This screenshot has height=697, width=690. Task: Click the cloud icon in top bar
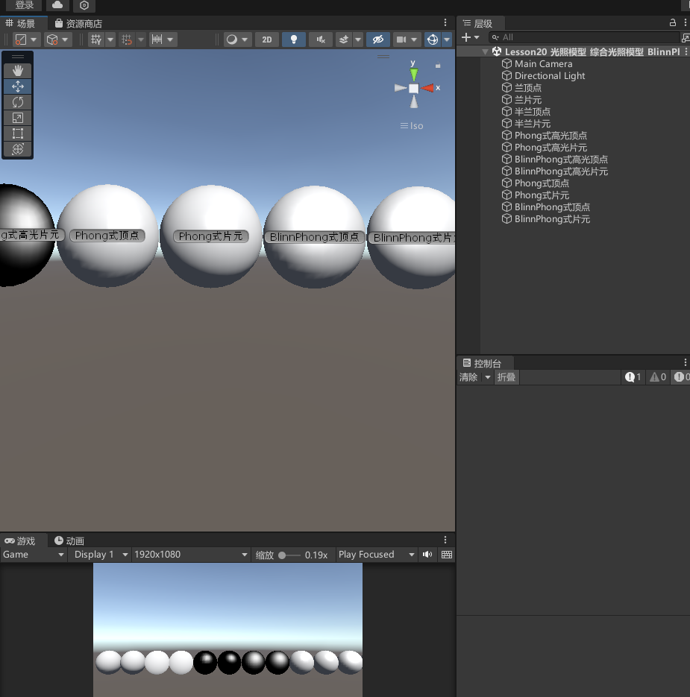(x=57, y=5)
